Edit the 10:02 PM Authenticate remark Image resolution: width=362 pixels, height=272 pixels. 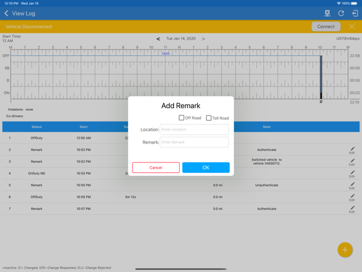tap(352, 150)
